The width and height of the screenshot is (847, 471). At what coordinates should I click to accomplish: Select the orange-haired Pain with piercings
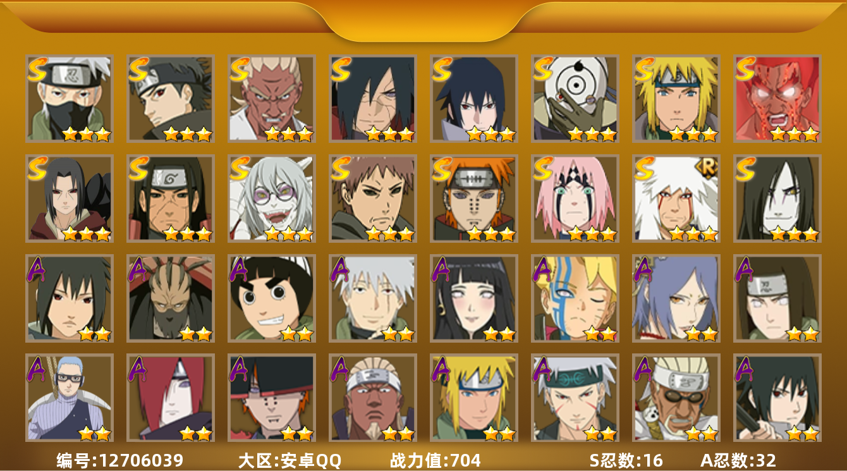(x=473, y=198)
